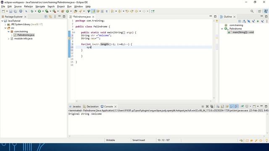Click the External Tools run icon
The width and height of the screenshot is (269, 151).
(x=54, y=11)
